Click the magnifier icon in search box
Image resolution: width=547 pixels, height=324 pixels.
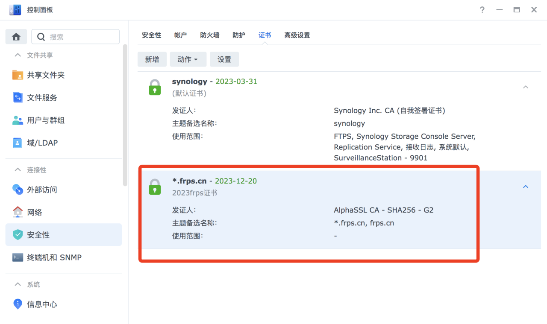click(x=41, y=37)
